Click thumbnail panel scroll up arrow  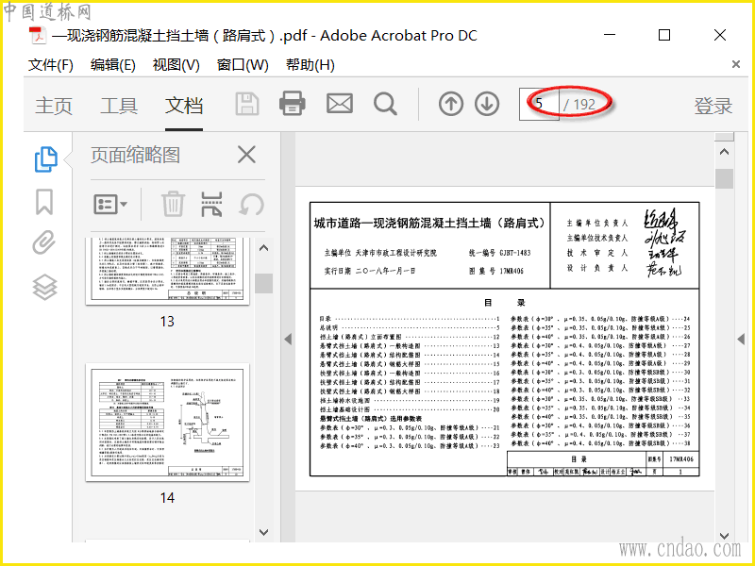click(264, 248)
